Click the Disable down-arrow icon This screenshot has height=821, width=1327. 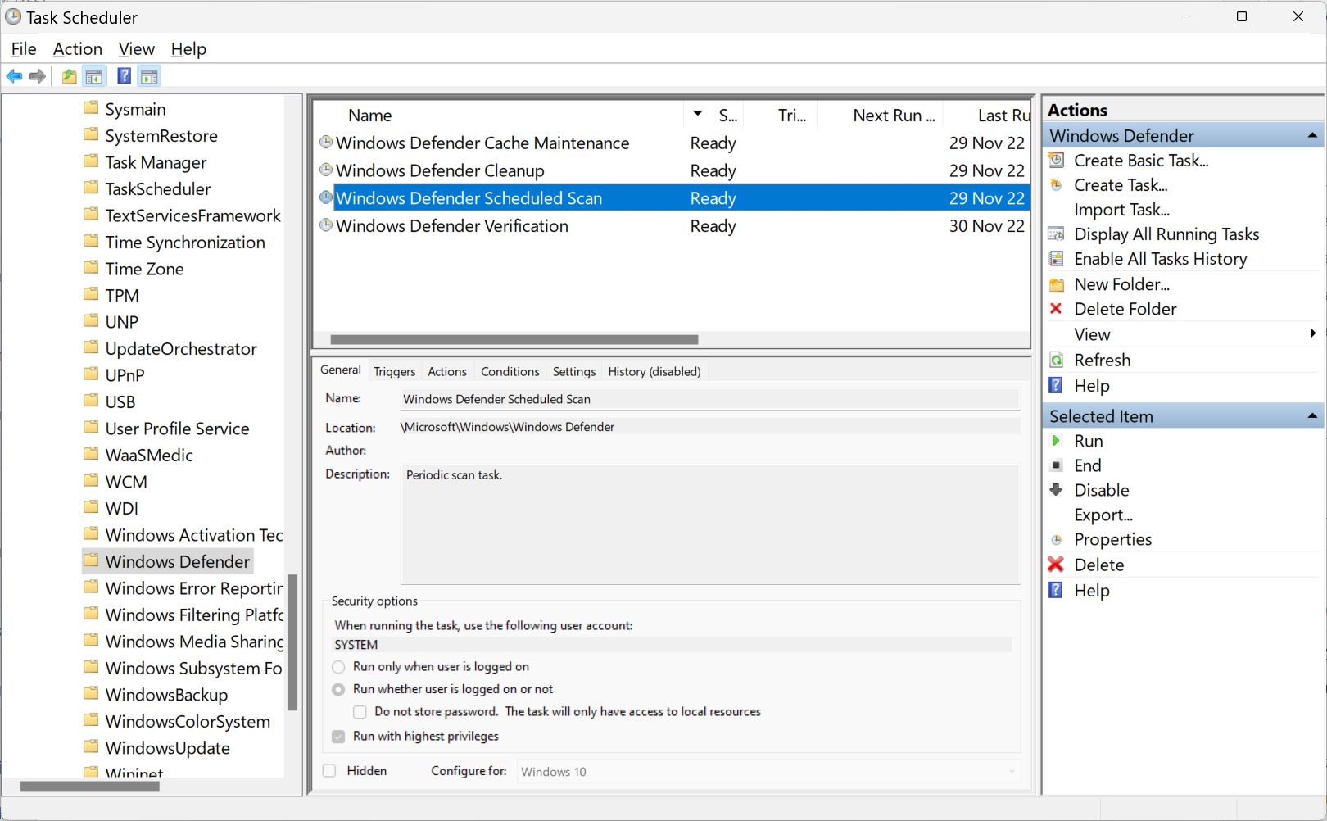tap(1057, 490)
